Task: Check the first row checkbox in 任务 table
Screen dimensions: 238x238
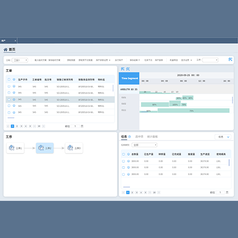Action: point(123,161)
